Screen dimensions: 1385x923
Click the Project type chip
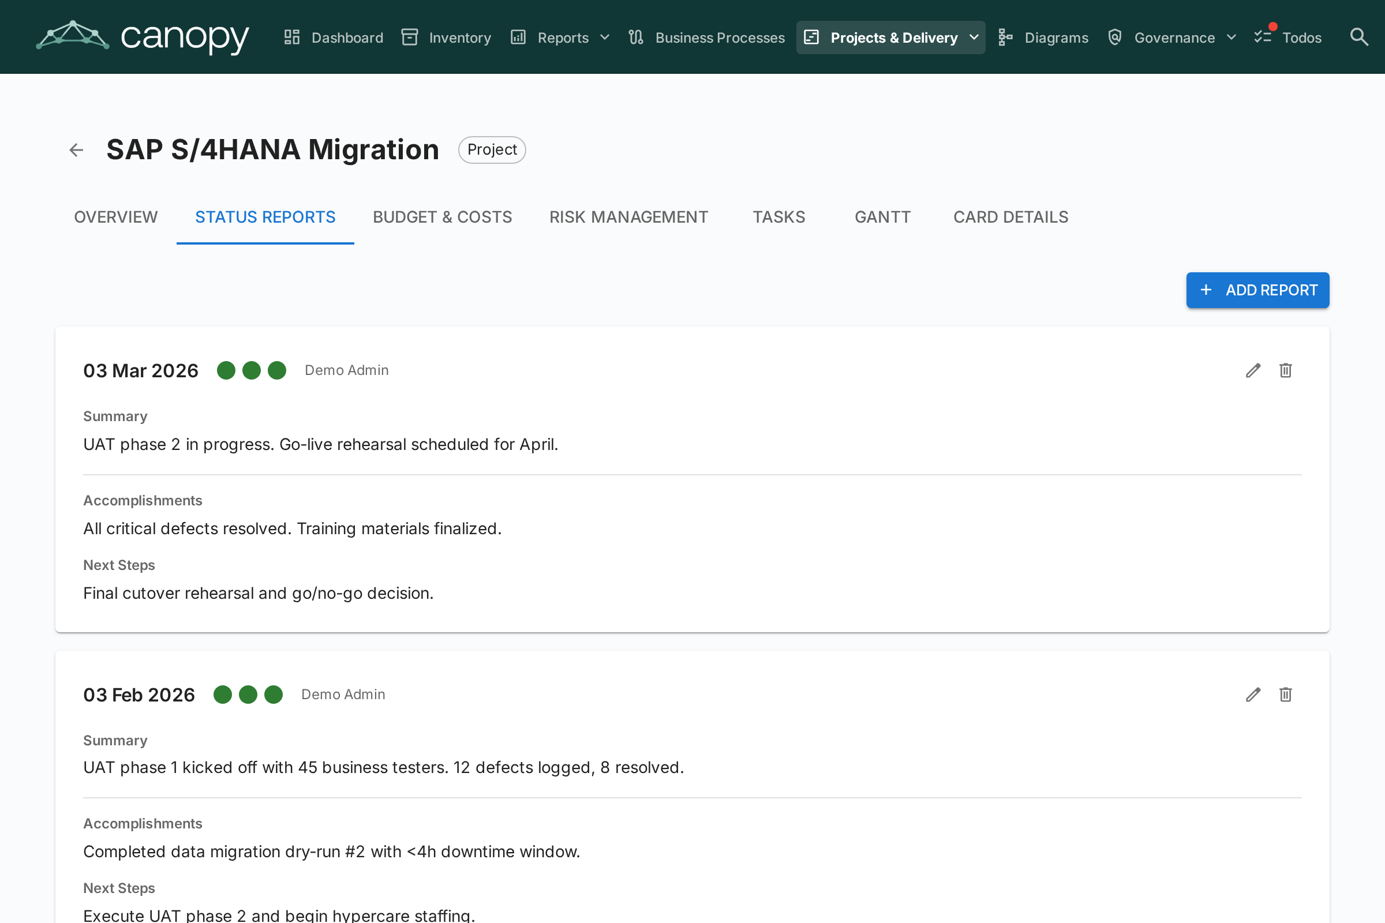click(x=492, y=149)
